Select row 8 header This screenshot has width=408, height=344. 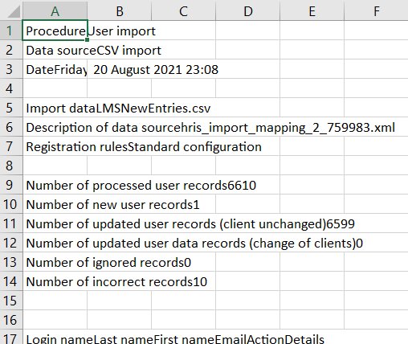coord(11,166)
